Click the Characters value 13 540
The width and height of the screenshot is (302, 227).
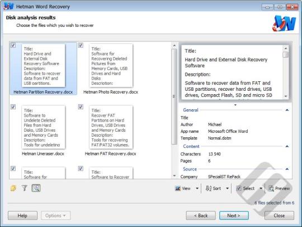click(x=215, y=154)
